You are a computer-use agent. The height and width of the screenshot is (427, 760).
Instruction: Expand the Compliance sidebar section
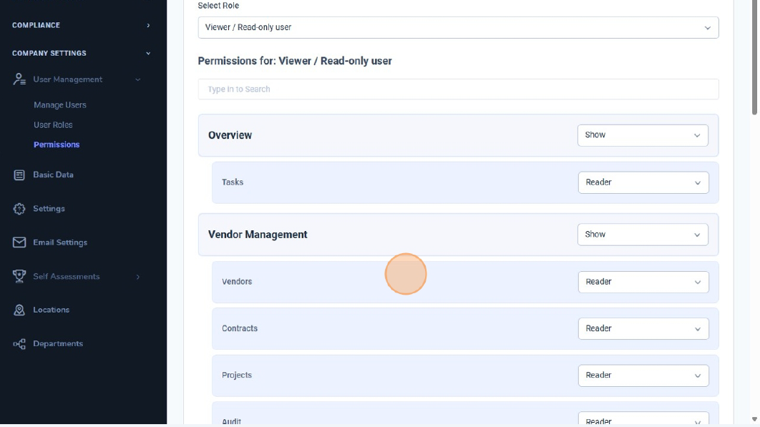point(82,25)
